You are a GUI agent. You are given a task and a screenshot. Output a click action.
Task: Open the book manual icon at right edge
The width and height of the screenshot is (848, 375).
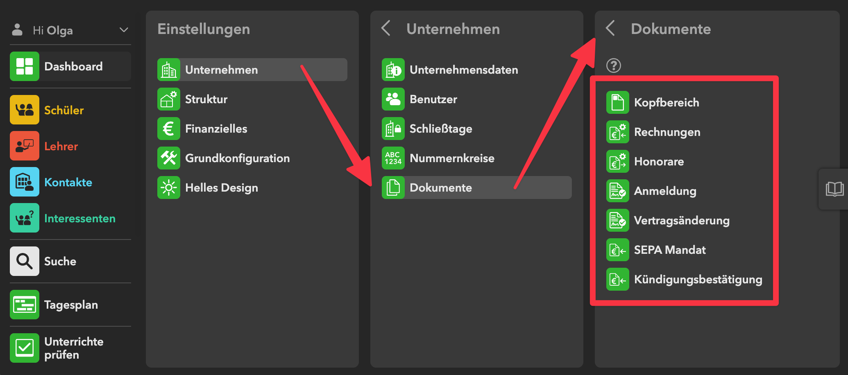[834, 189]
